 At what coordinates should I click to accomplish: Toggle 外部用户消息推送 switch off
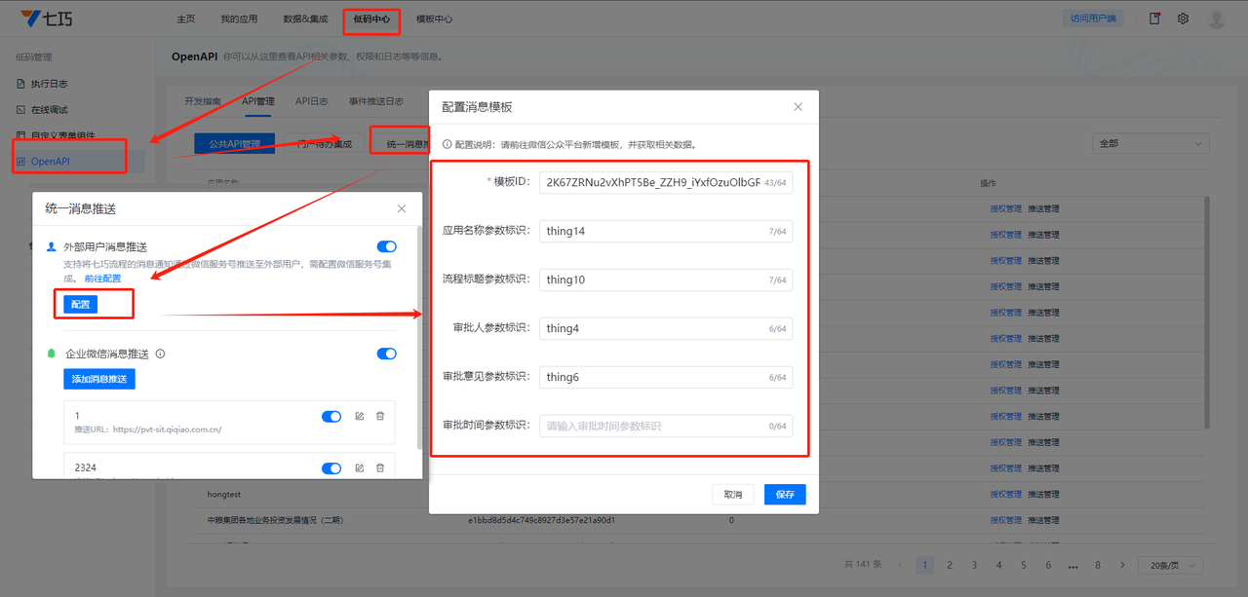386,247
